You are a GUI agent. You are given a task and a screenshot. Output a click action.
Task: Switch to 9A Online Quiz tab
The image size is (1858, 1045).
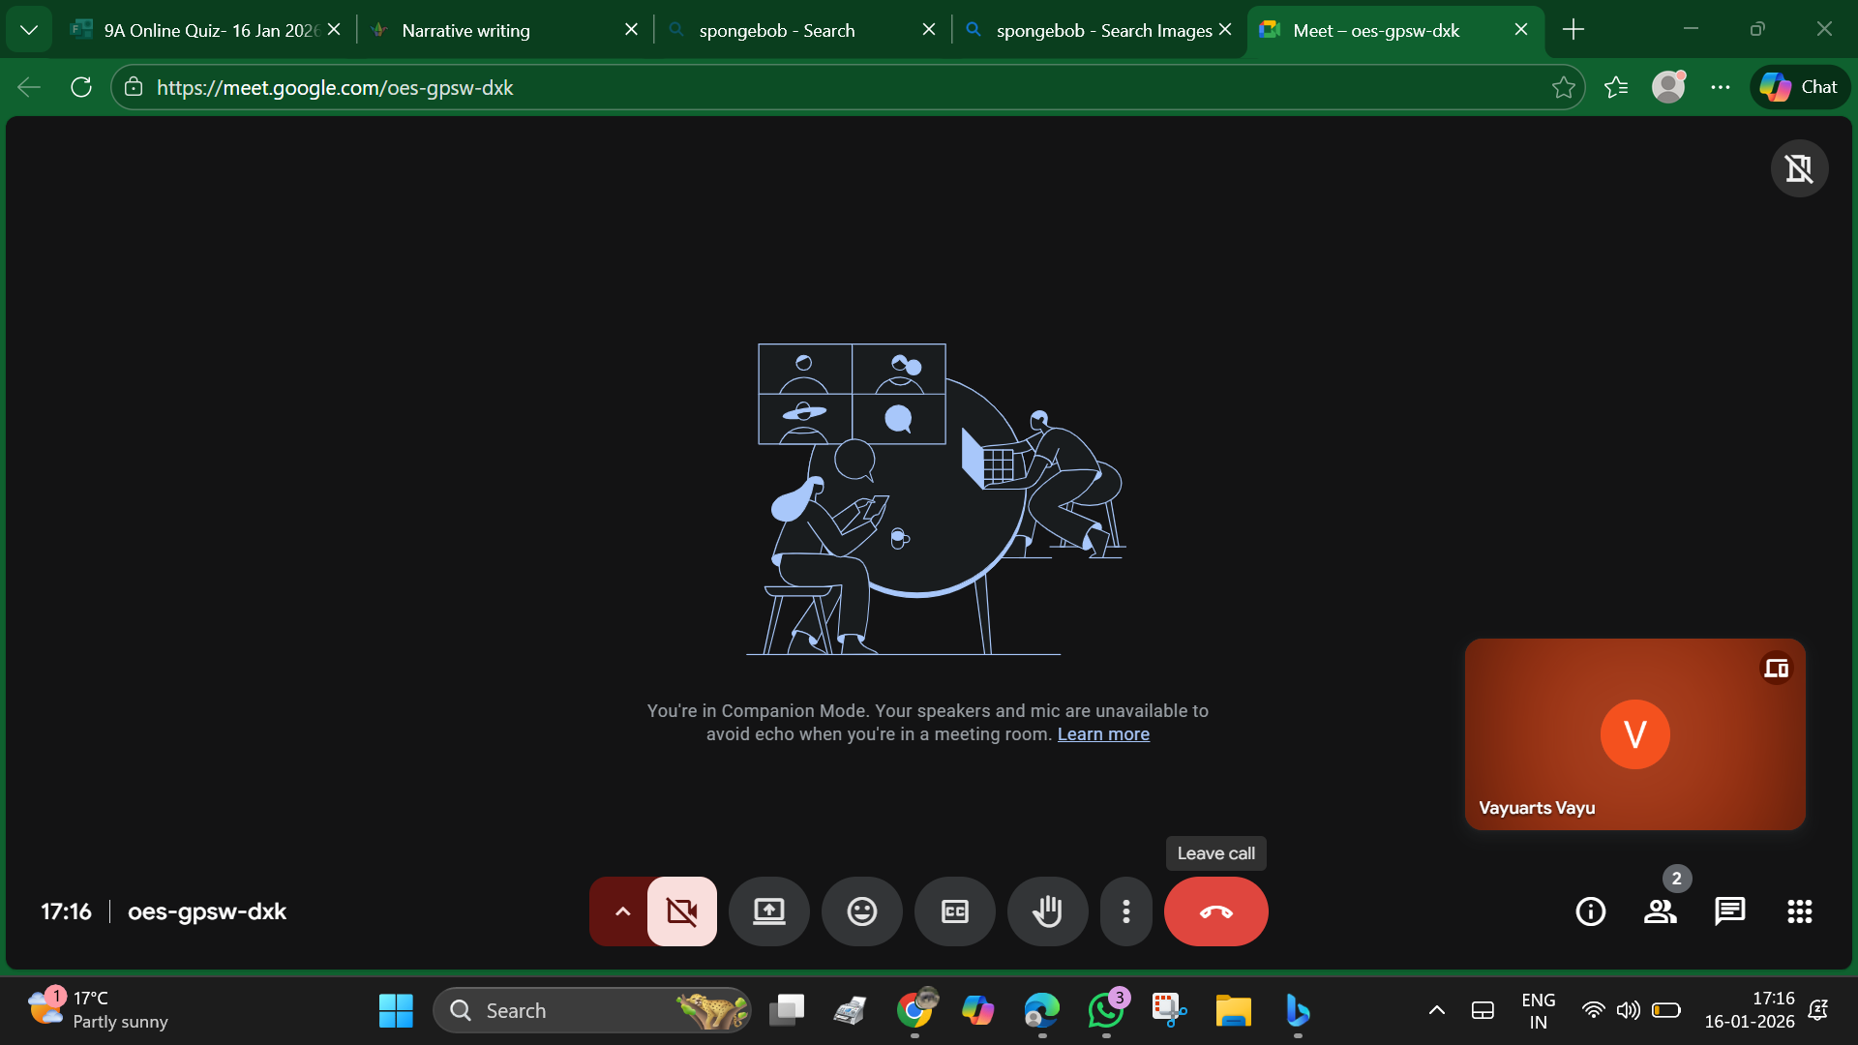(x=210, y=30)
